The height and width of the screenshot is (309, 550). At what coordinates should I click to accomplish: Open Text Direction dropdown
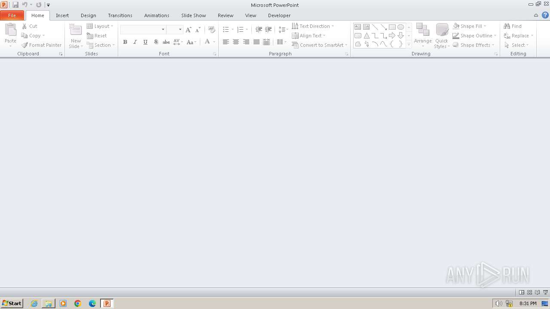pos(313,26)
